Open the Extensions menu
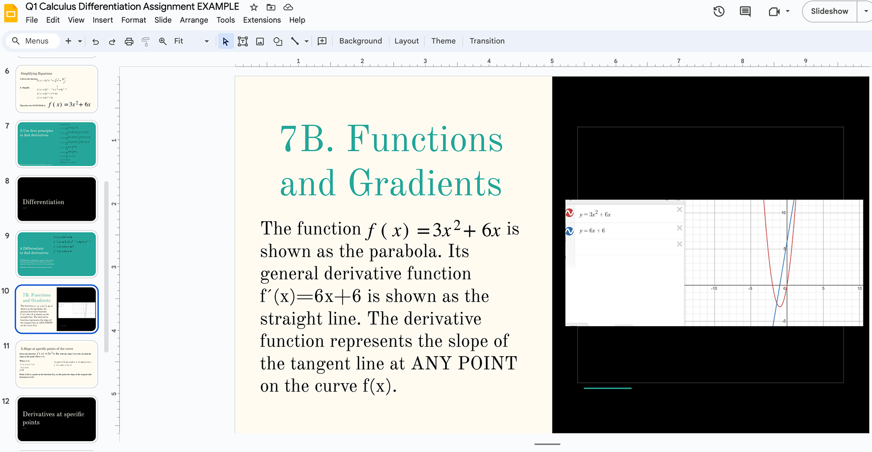 point(262,20)
